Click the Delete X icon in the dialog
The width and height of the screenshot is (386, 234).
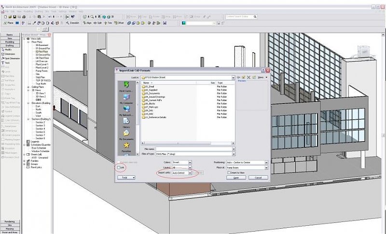(x=248, y=77)
